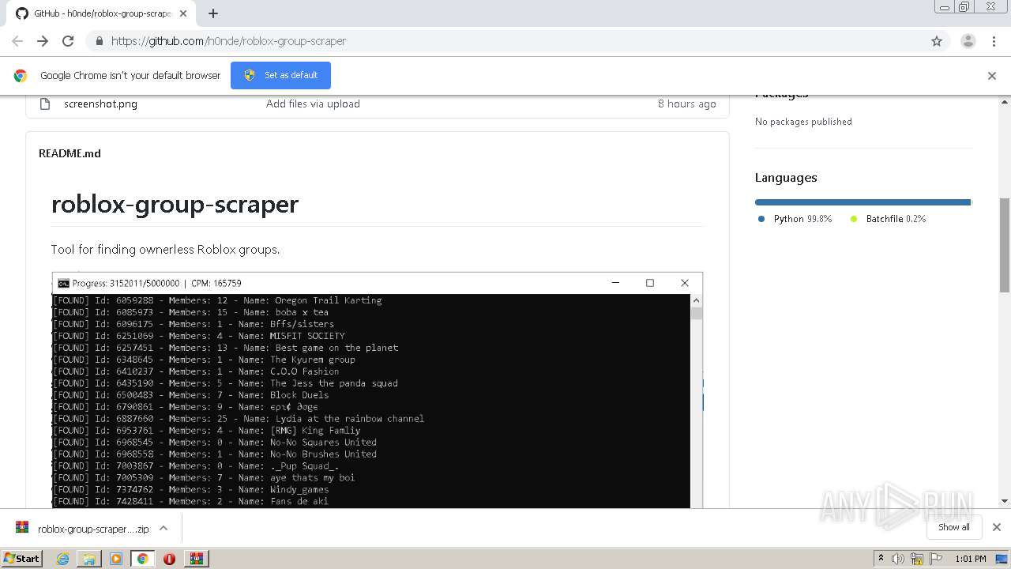Close the downloads bar
The width and height of the screenshot is (1011, 569).
pos(997,527)
